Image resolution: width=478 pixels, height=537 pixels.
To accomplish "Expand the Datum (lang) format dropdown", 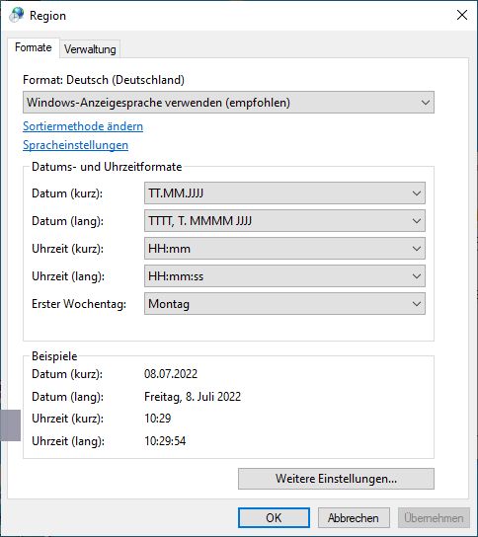I will tap(284, 221).
